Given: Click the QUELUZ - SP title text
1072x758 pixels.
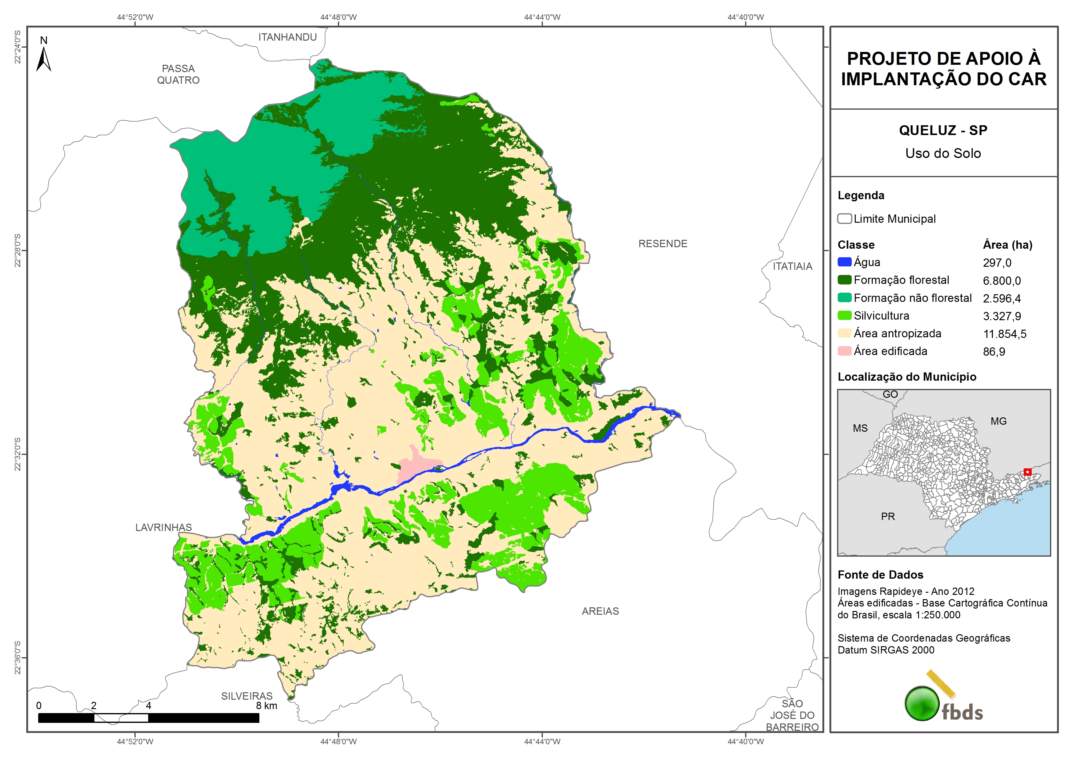Looking at the screenshot, I should (943, 130).
